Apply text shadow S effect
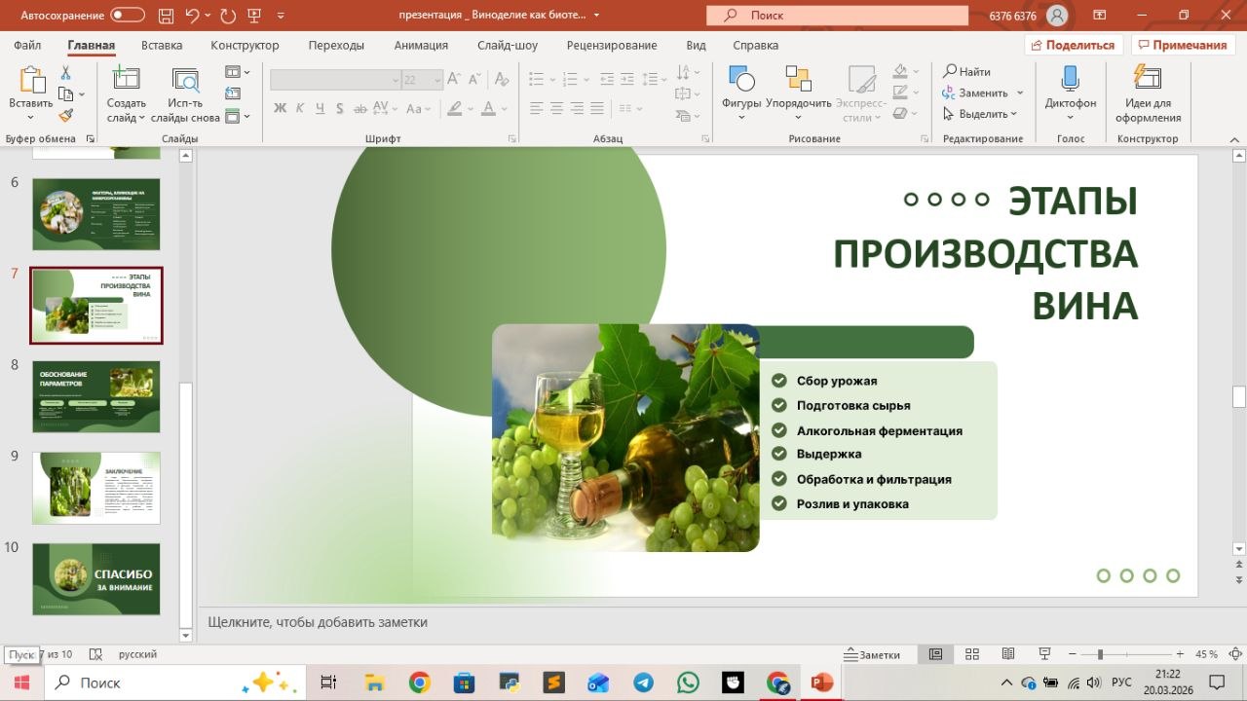Screen dimensions: 1247x701 (340, 108)
